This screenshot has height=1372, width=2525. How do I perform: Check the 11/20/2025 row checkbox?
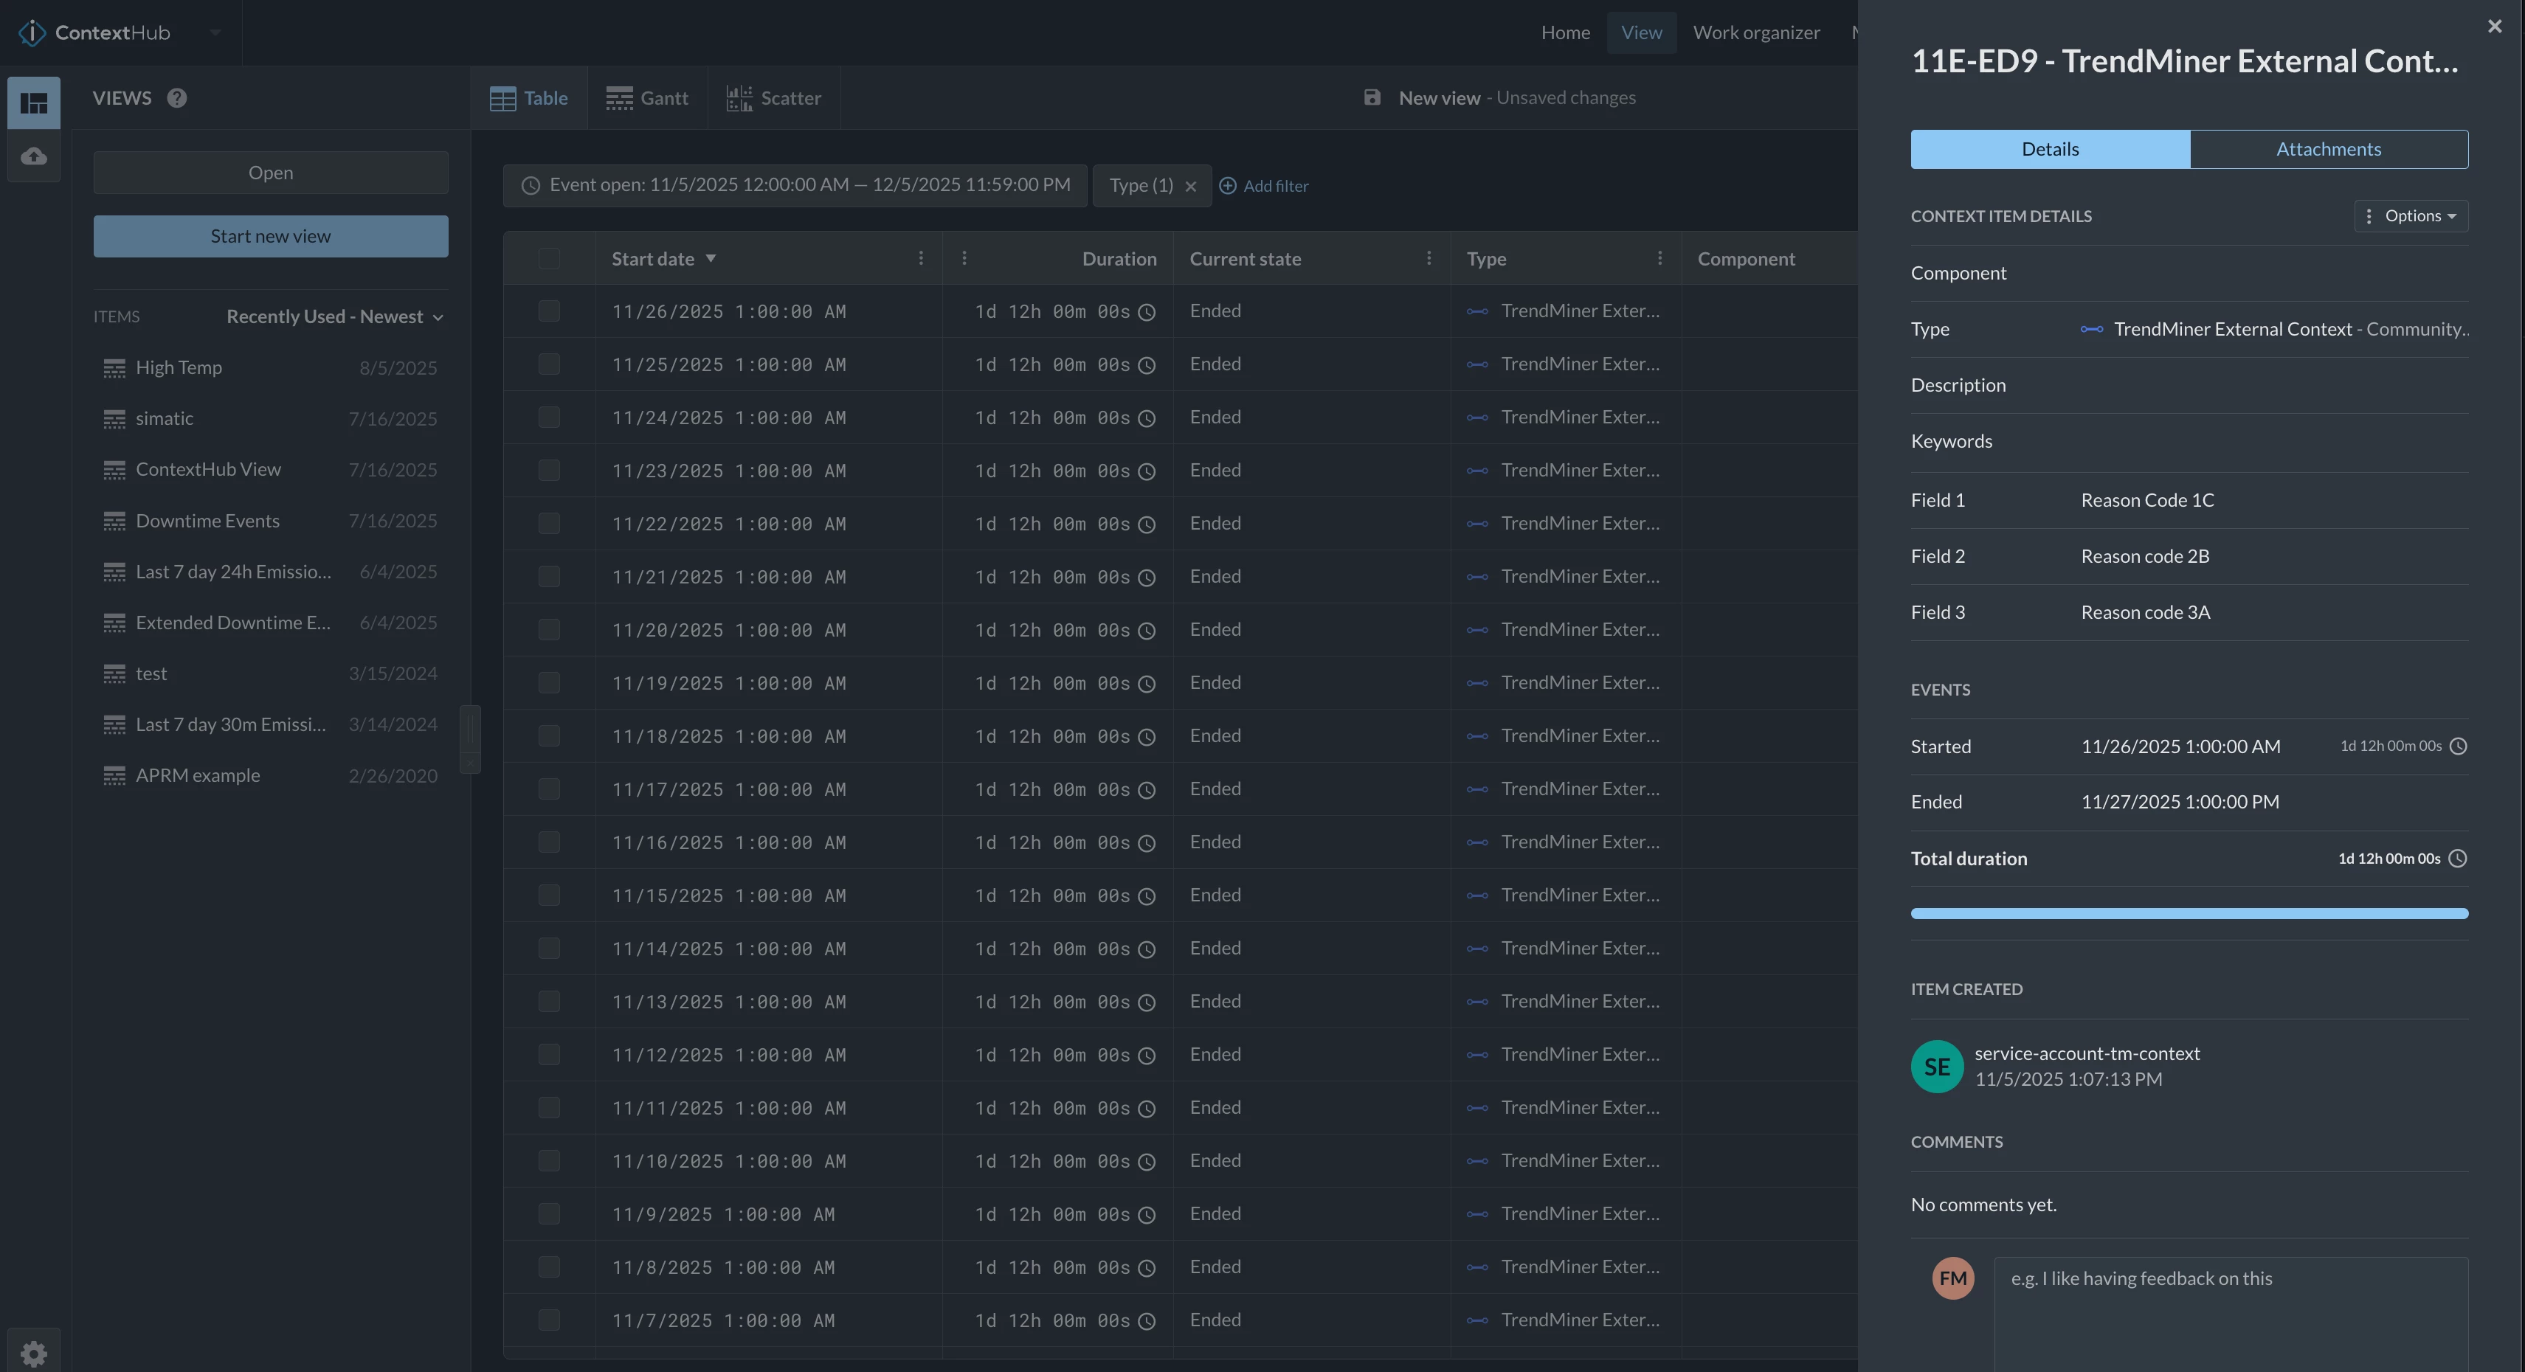[549, 630]
